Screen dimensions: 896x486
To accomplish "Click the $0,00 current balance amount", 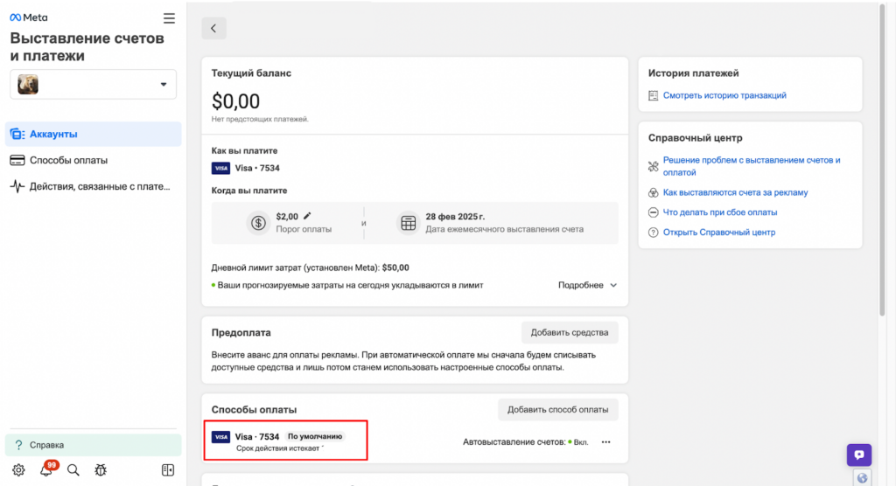I will point(235,101).
